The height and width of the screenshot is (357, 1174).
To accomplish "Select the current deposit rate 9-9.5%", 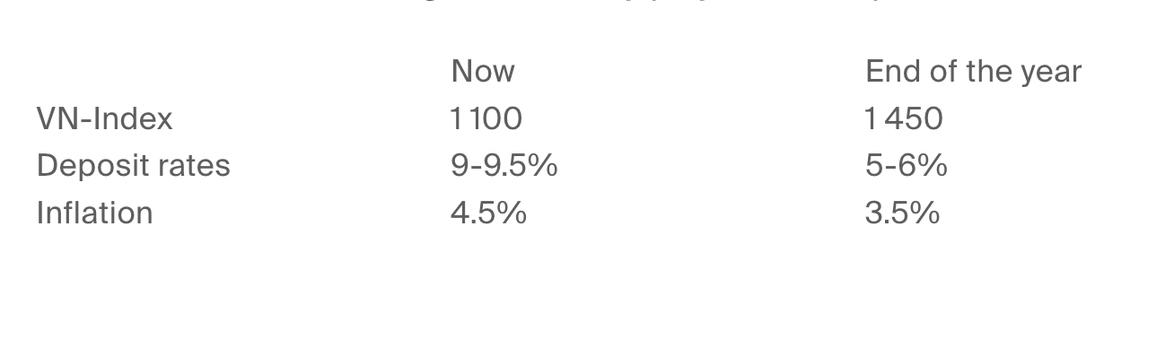I will pyautogui.click(x=504, y=166).
